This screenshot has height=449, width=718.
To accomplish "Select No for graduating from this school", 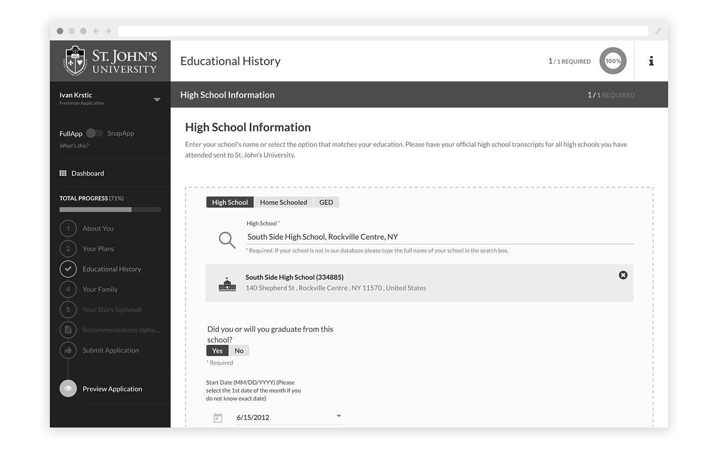I will pos(239,351).
